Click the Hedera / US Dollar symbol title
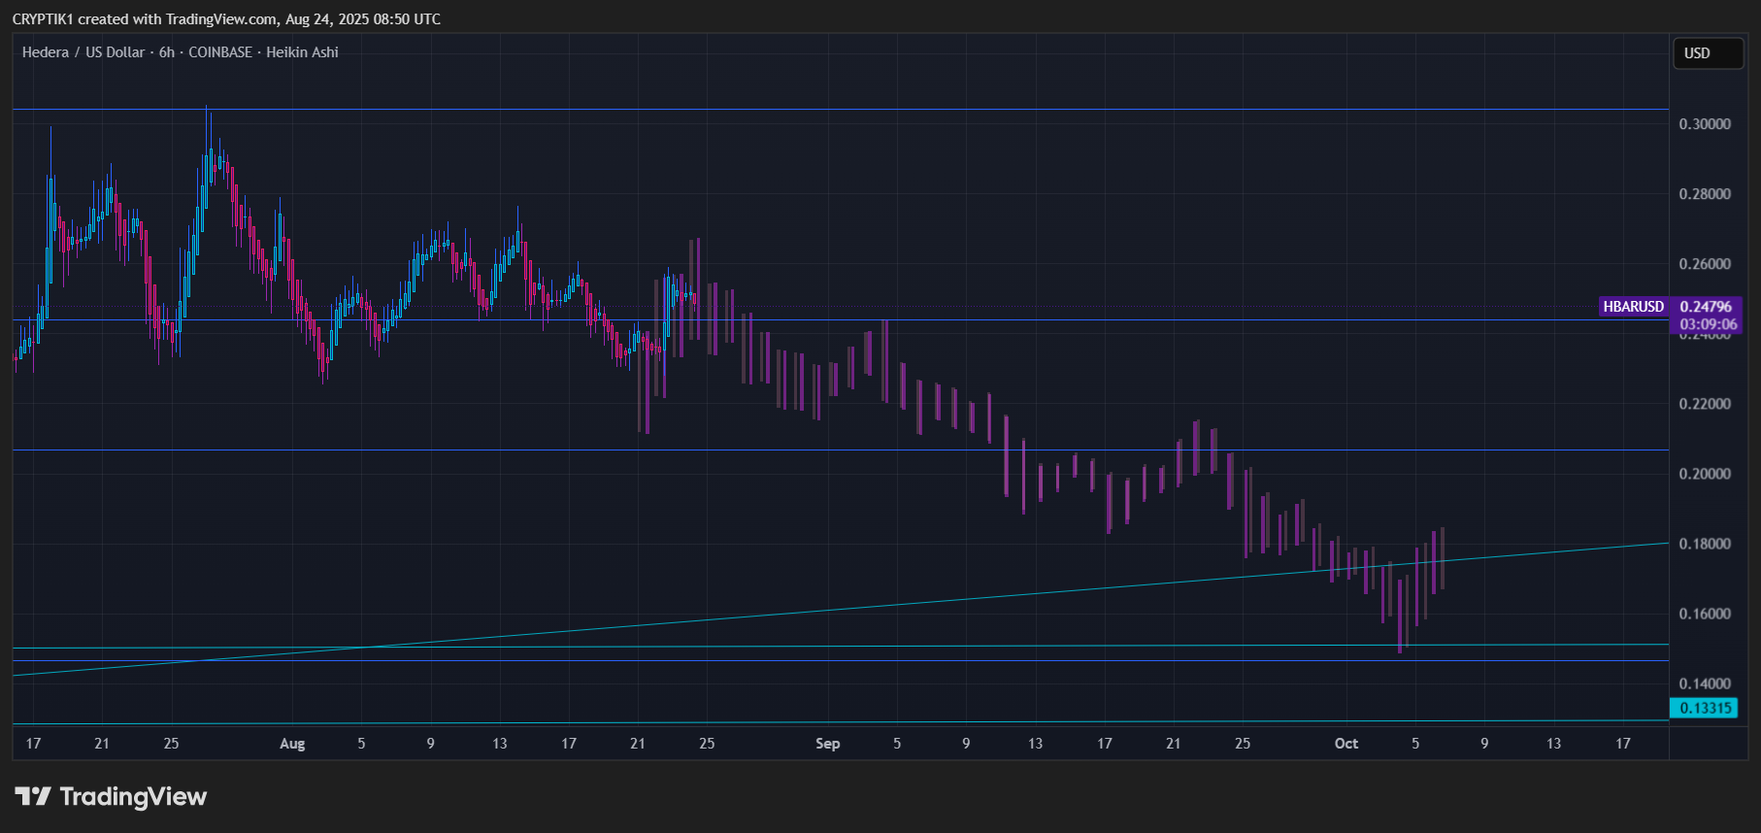 pos(83,52)
